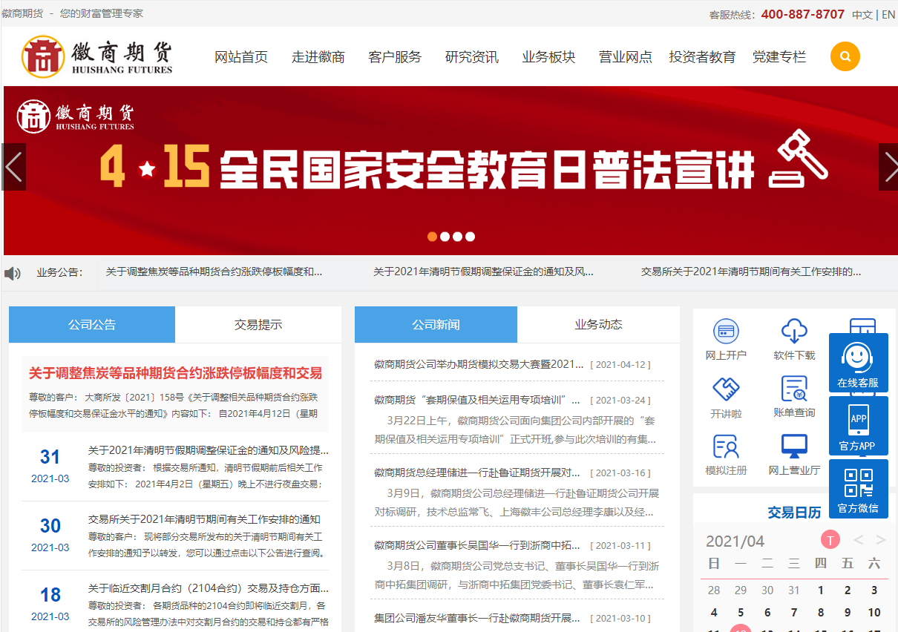Select March 28 in trading calendar
Viewport: 898px width, 632px height.
tap(714, 590)
